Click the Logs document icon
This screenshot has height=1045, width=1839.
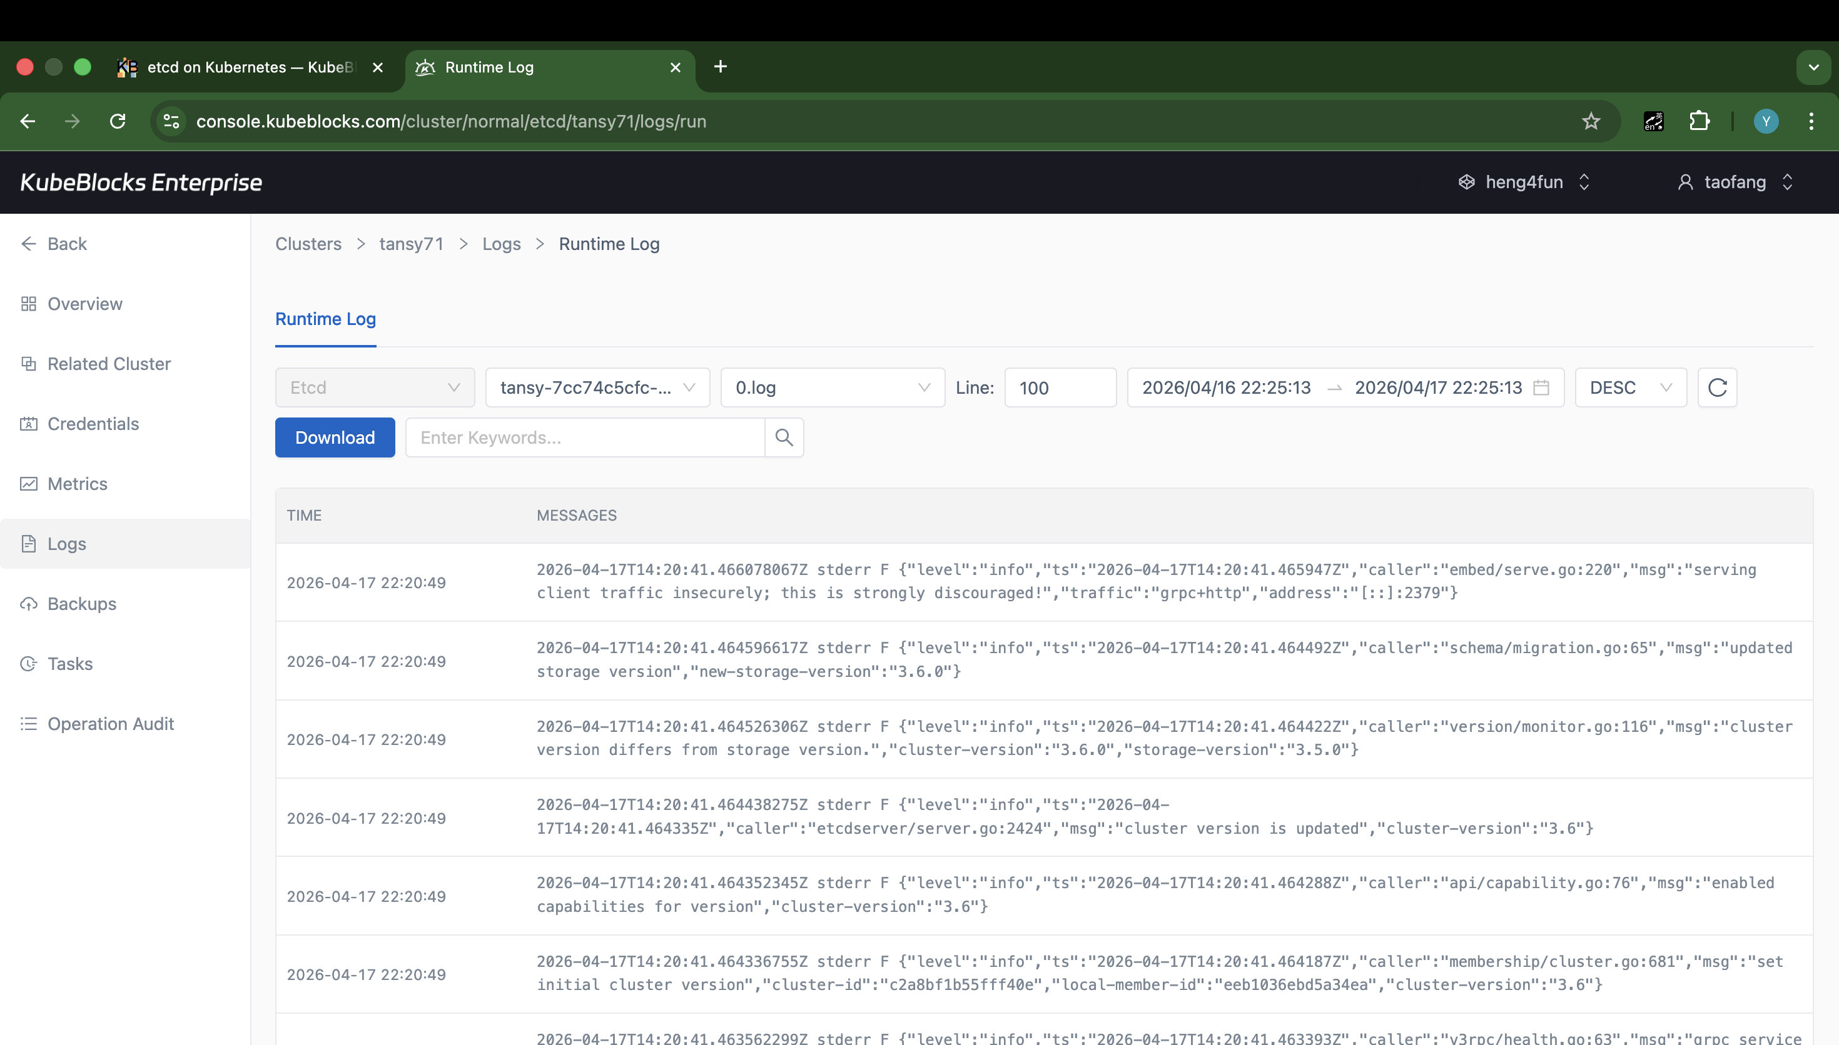coord(29,544)
